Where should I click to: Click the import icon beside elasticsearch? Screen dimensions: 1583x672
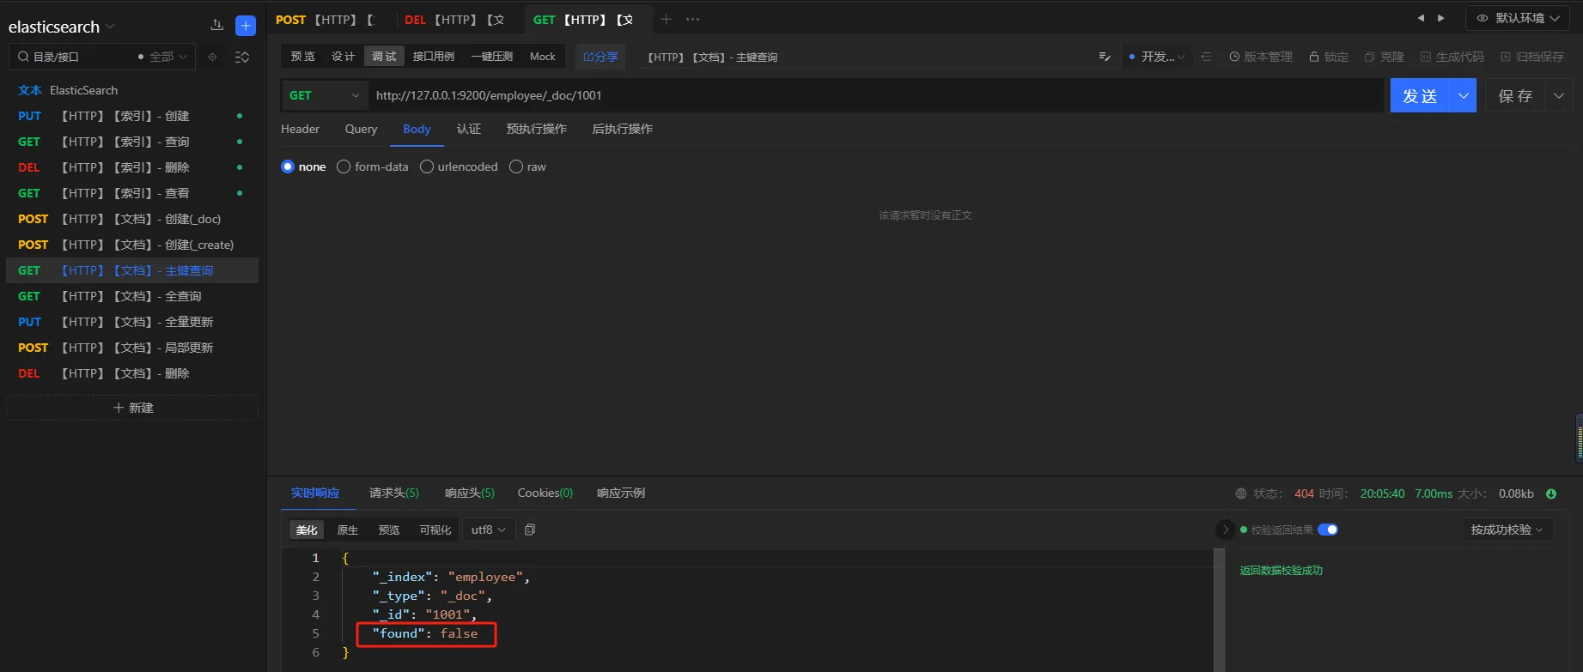216,26
